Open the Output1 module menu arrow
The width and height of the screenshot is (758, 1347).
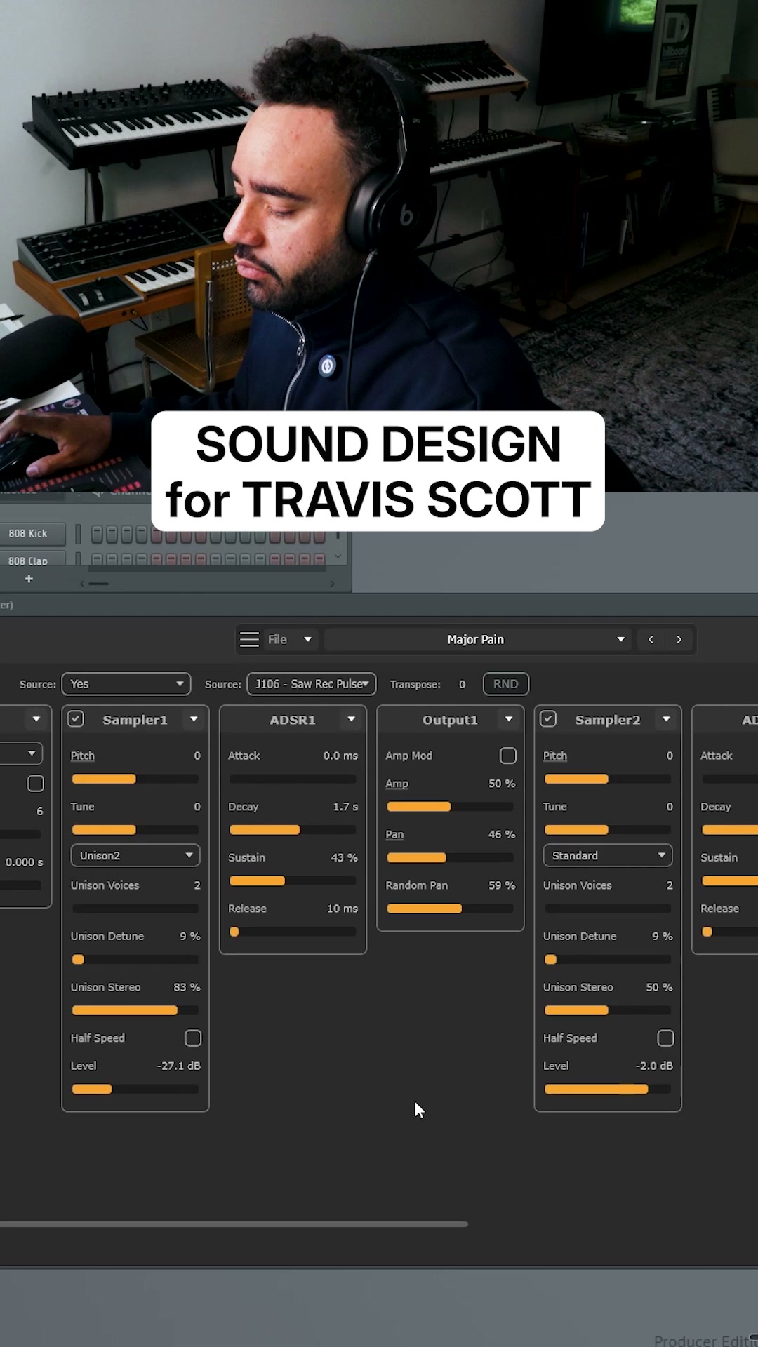(509, 719)
